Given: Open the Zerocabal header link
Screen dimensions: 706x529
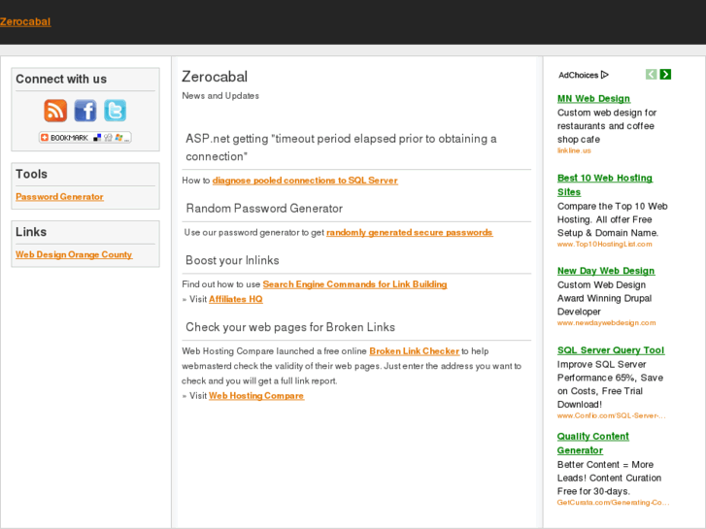Looking at the screenshot, I should coord(25,21).
